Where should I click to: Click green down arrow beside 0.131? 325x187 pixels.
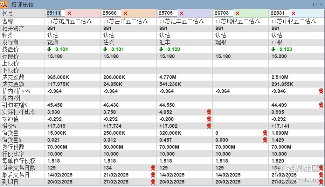point(105,49)
